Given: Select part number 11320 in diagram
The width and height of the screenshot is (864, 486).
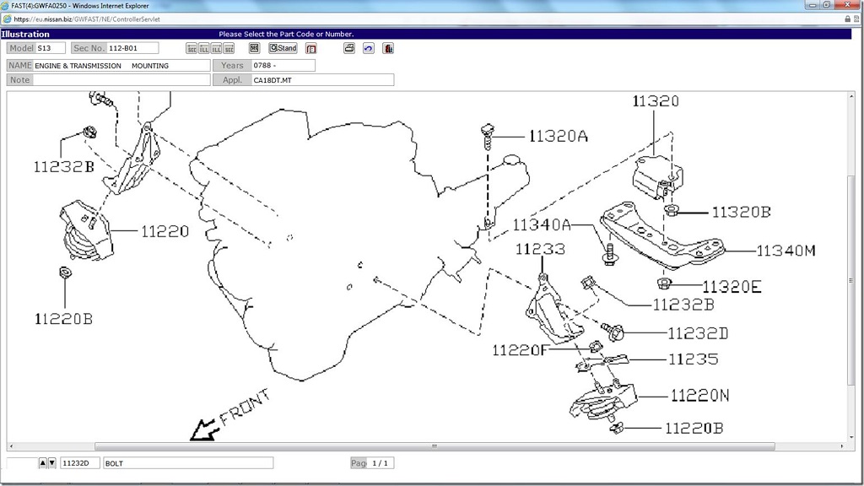Looking at the screenshot, I should [x=656, y=101].
